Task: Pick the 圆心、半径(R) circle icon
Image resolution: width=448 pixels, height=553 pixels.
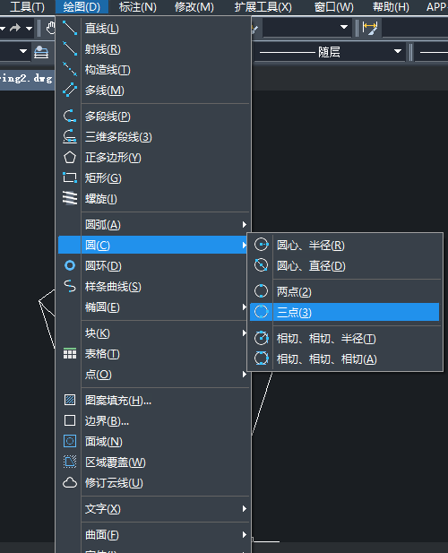Action: click(x=262, y=245)
